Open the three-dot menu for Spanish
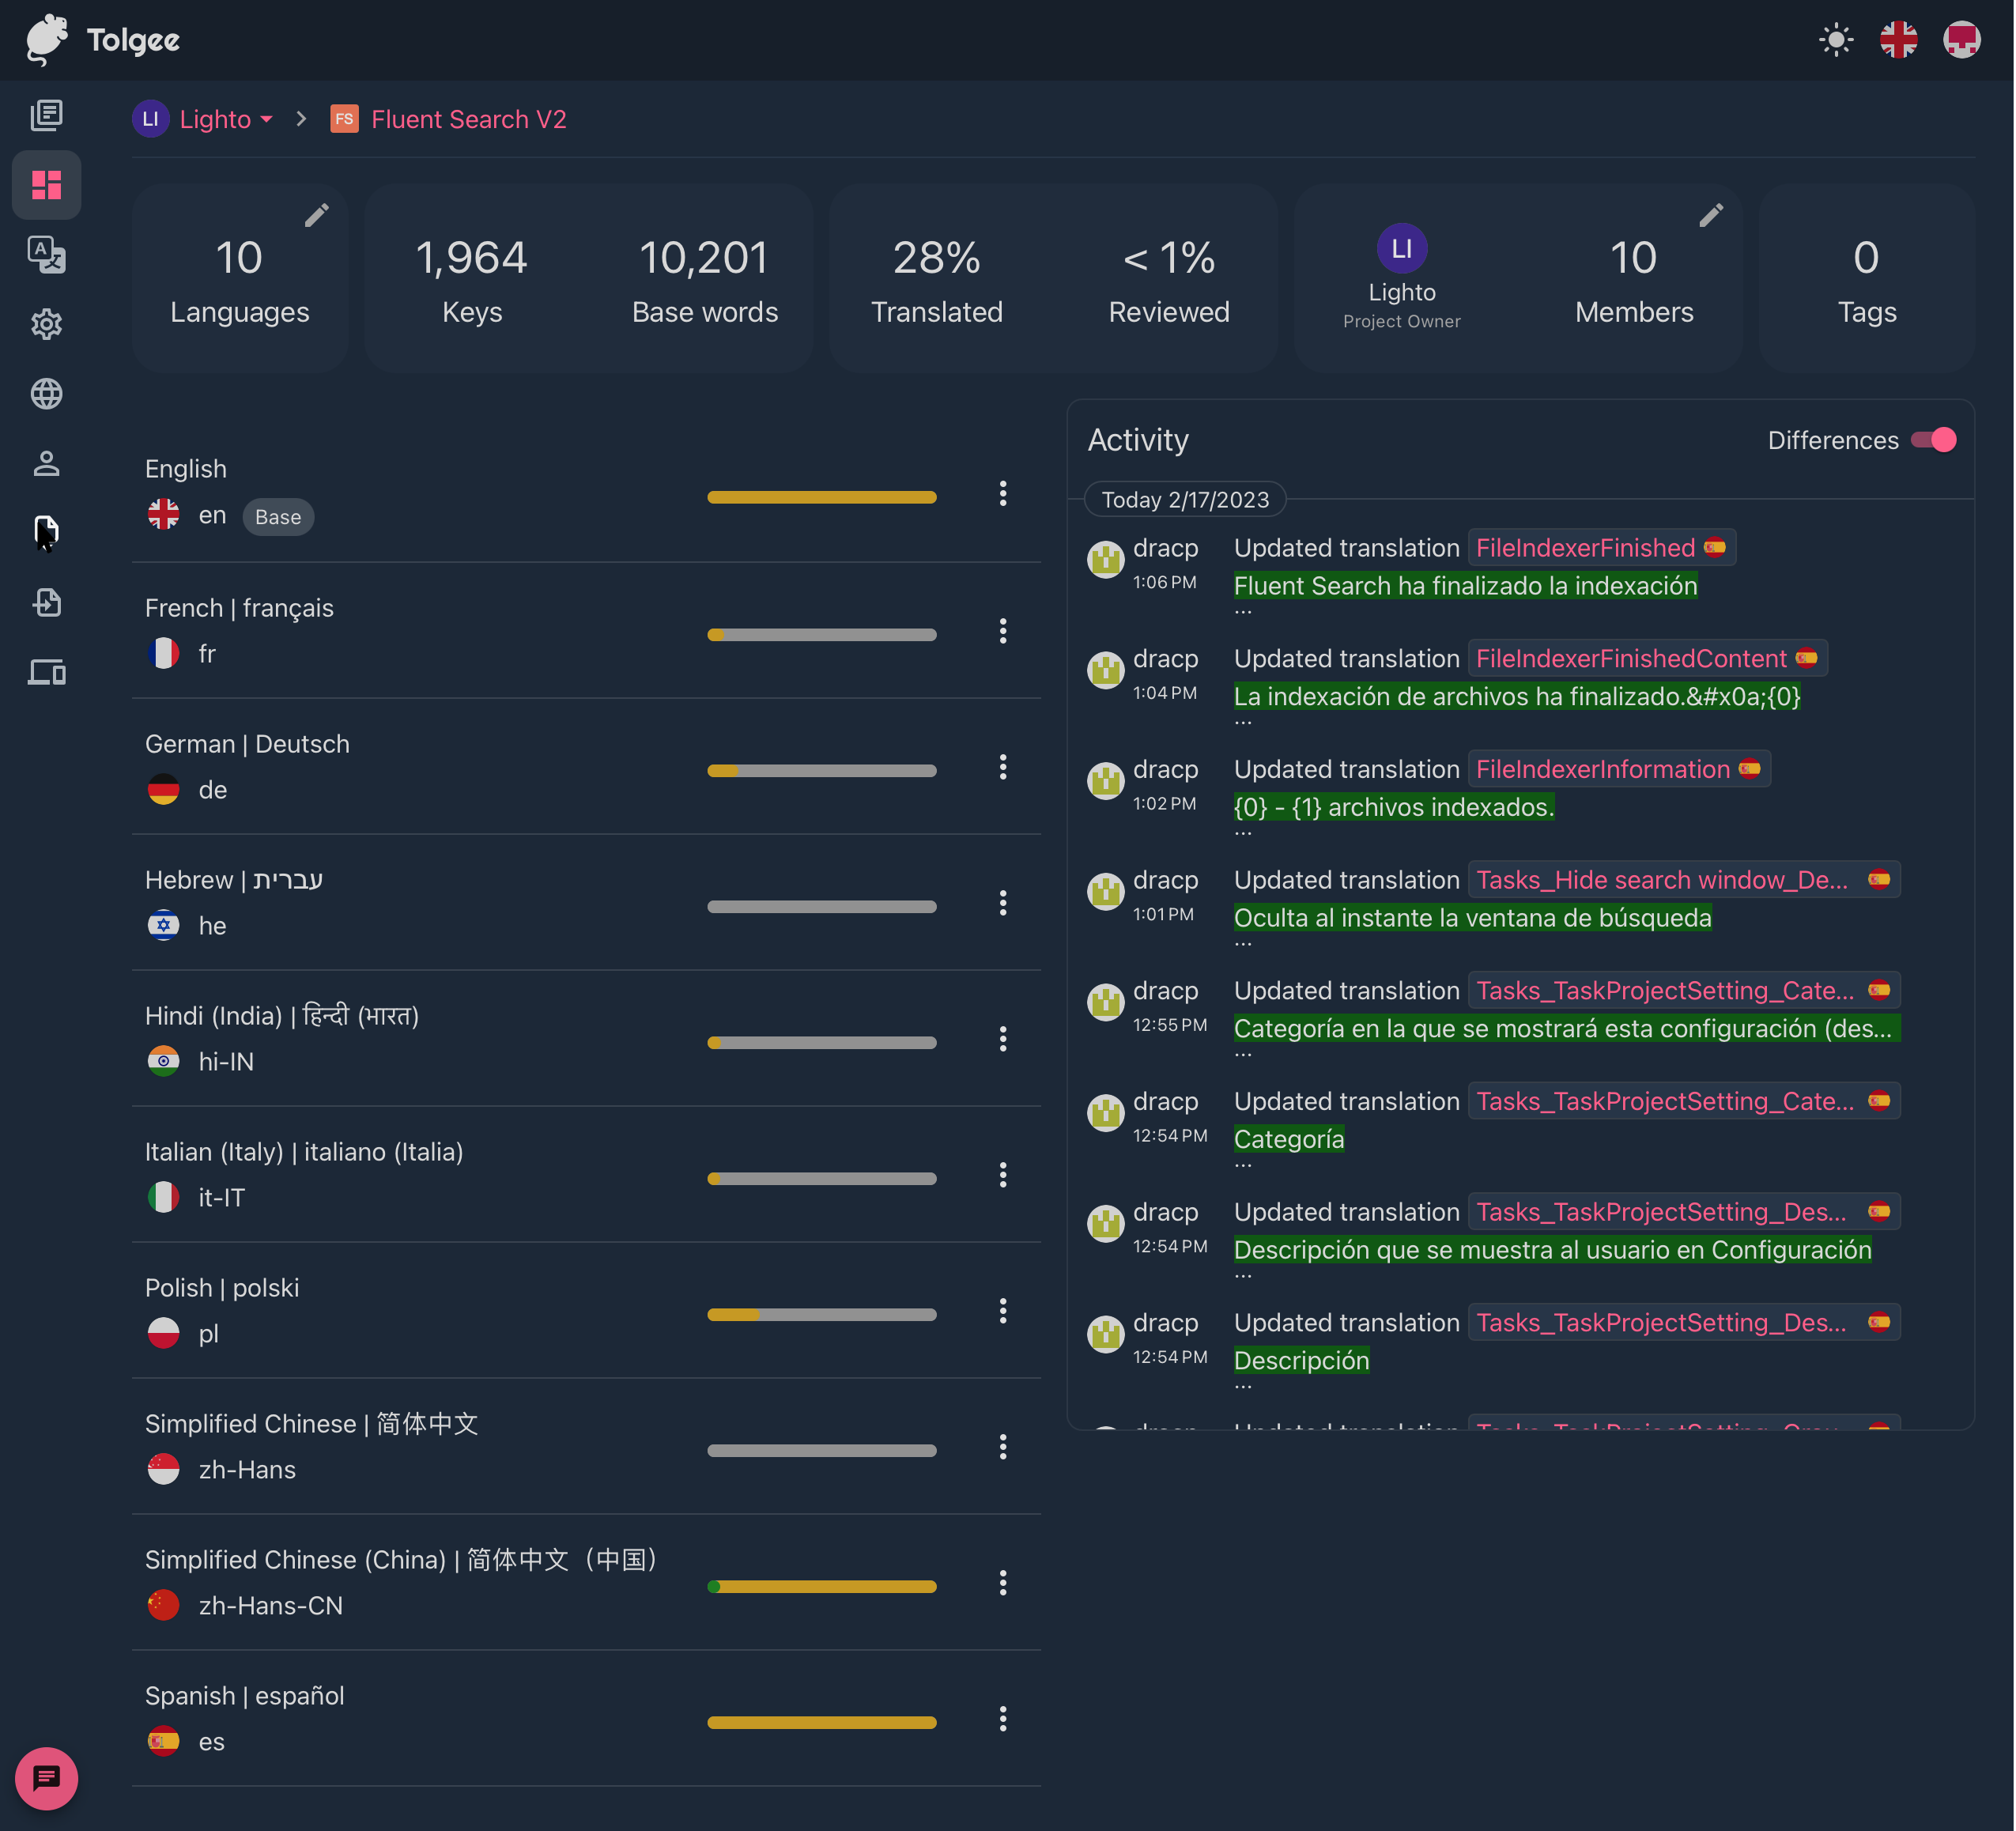The image size is (2016, 1831). [x=1003, y=1719]
